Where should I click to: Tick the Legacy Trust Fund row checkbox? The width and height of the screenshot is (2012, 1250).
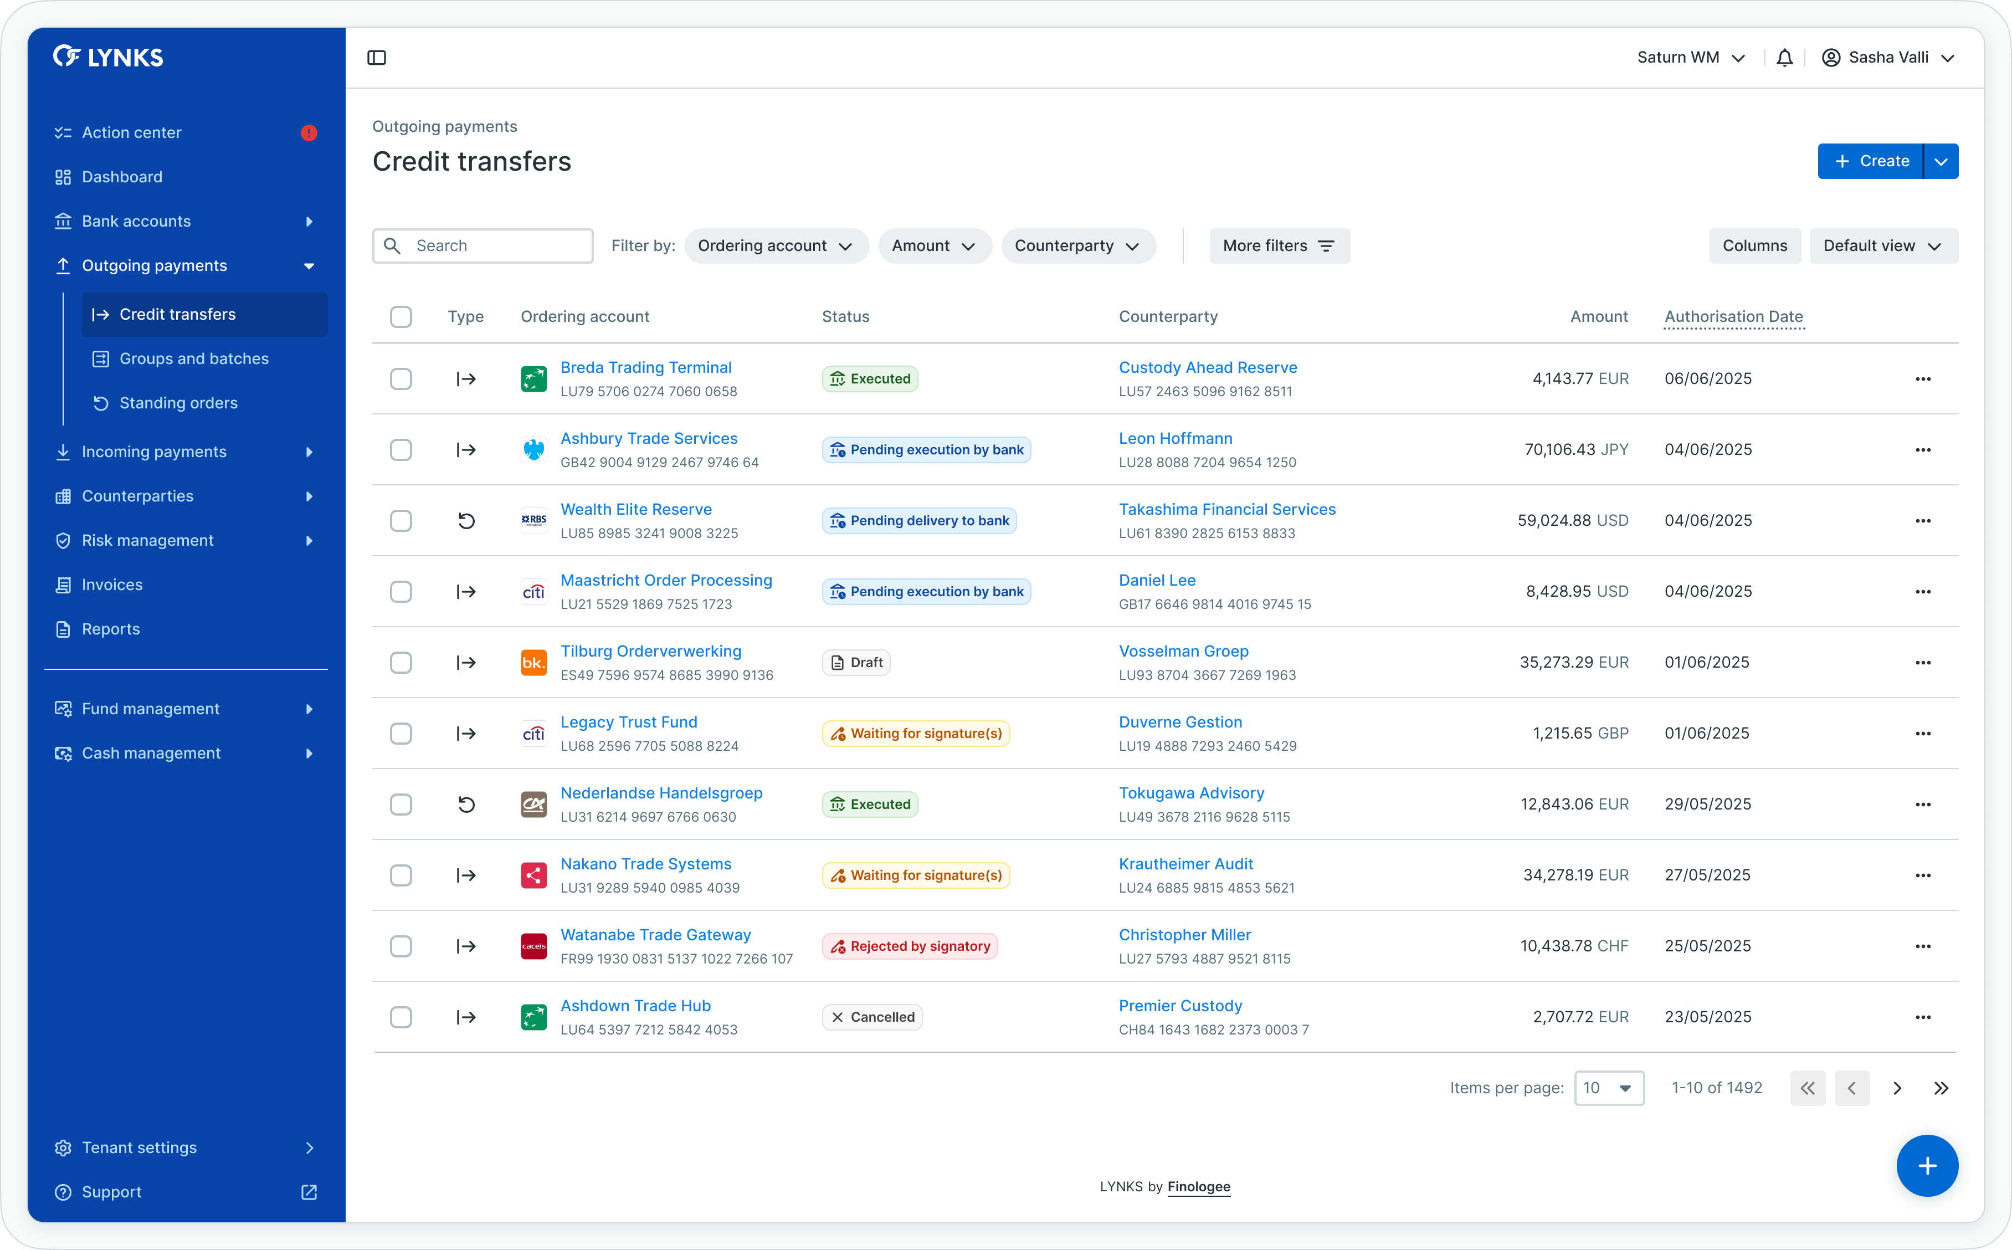(x=401, y=733)
